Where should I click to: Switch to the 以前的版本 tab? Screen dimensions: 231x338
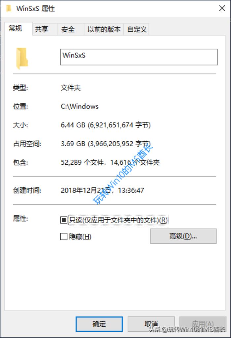pos(104,29)
